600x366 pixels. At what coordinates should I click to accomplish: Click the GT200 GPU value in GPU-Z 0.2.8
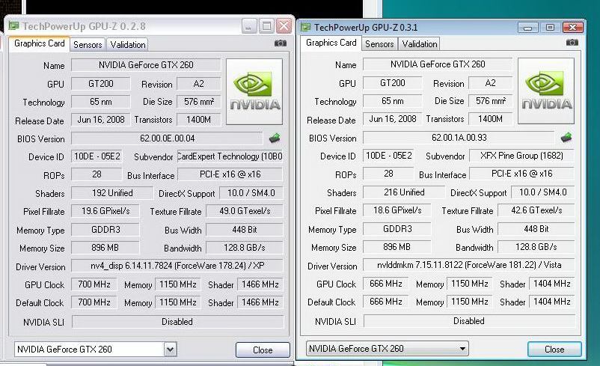[101, 84]
